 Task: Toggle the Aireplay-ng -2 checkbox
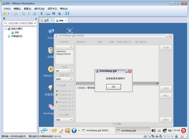(57, 91)
